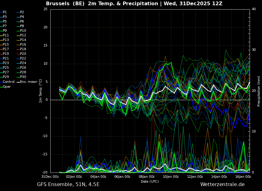Viewport: 262px width, 191px height.
Task: Click the 12Jan 00z date tick label
Action: coord(195,177)
